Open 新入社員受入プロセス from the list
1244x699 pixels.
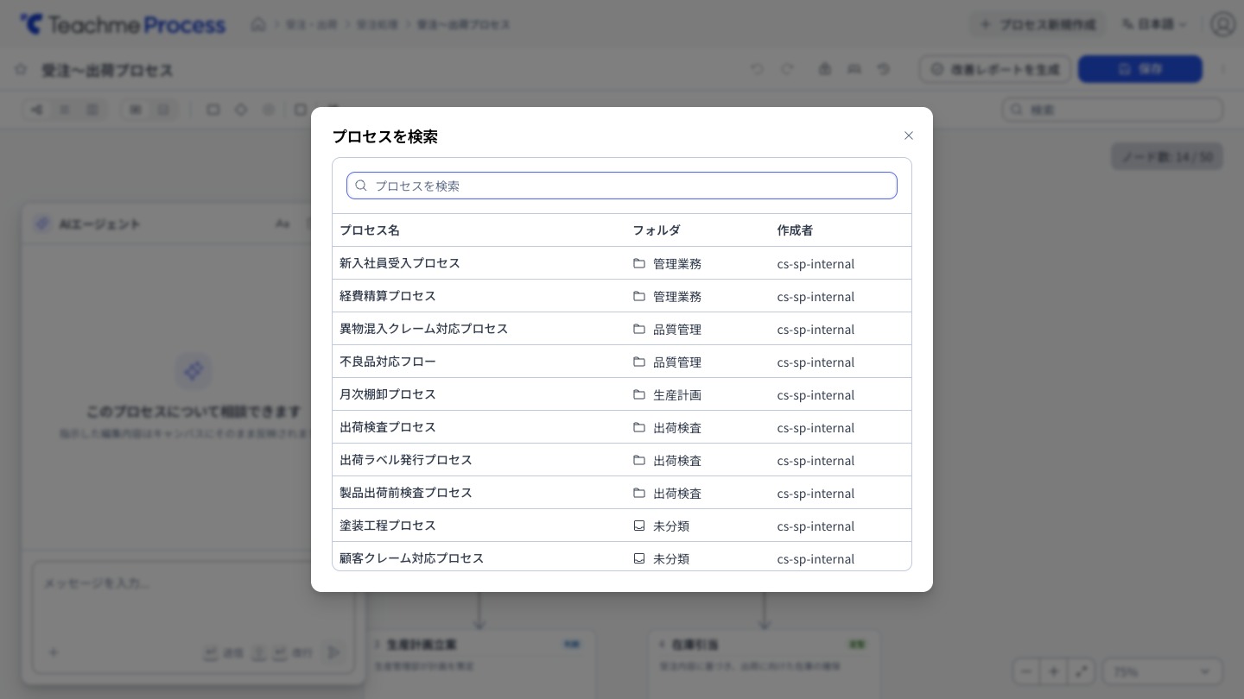click(x=622, y=263)
